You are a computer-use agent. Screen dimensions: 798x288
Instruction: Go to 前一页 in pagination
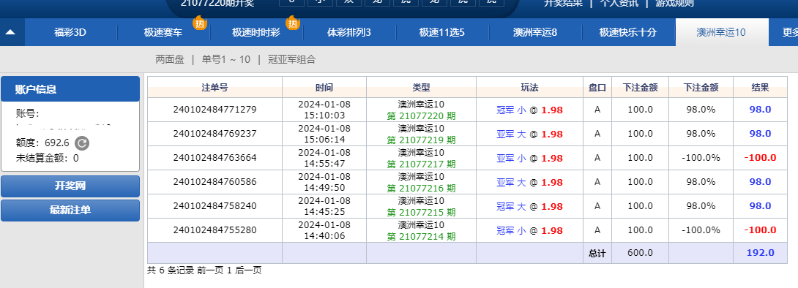click(x=210, y=270)
